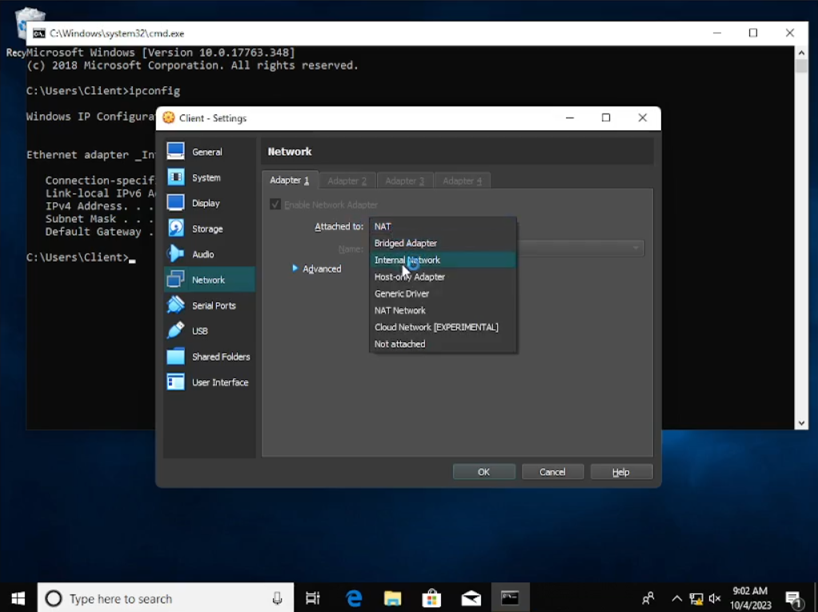Screen dimensions: 818x612
Task: Open the USB settings icon
Action: click(x=175, y=330)
